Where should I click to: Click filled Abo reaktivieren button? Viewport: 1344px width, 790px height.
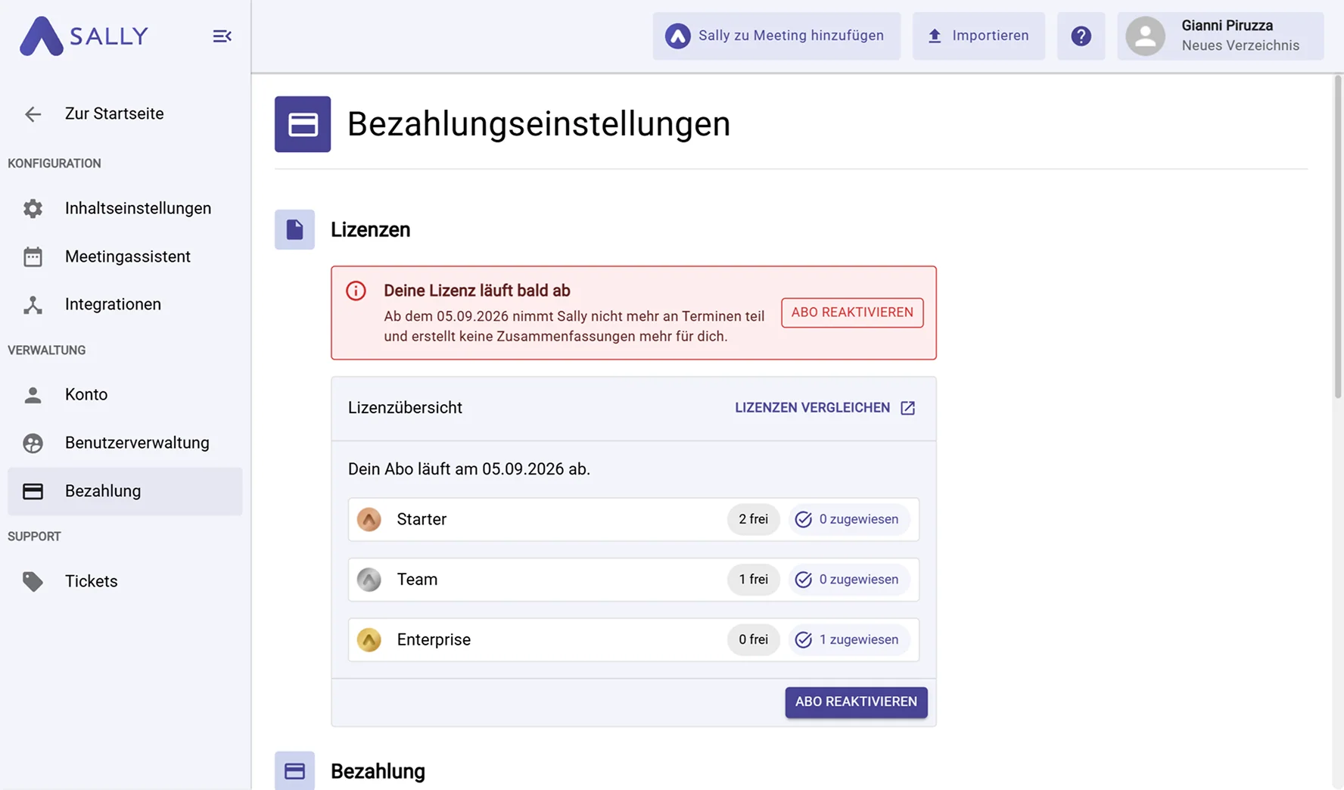pos(856,702)
